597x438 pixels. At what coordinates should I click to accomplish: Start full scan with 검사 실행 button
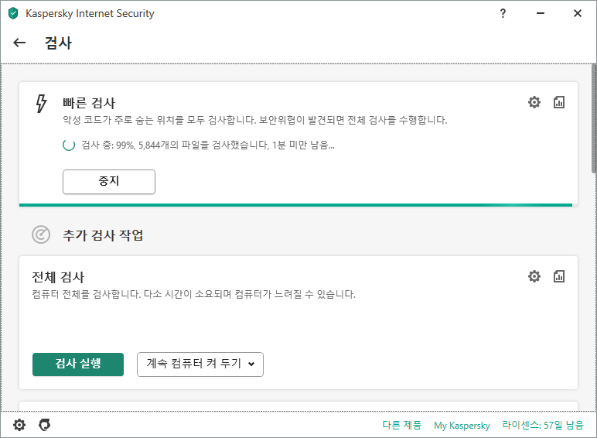78,364
